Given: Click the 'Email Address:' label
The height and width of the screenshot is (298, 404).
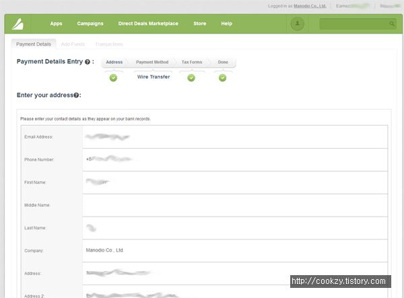Looking at the screenshot, I should coord(39,137).
